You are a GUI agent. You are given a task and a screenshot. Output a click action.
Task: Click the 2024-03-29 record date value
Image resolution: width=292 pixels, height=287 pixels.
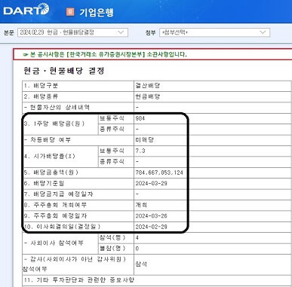coord(152,183)
